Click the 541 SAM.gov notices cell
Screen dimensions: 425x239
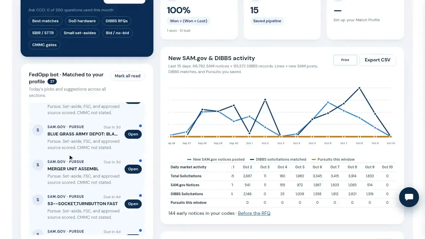click(247, 185)
